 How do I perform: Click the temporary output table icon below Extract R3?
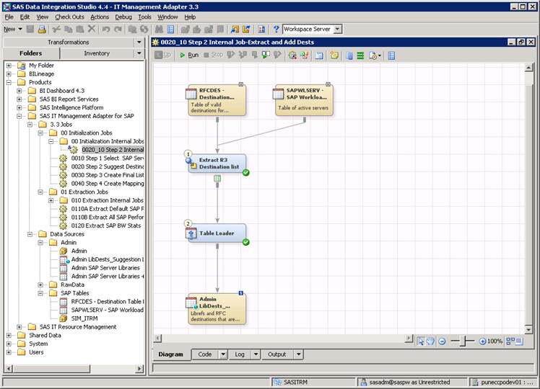tap(217, 179)
